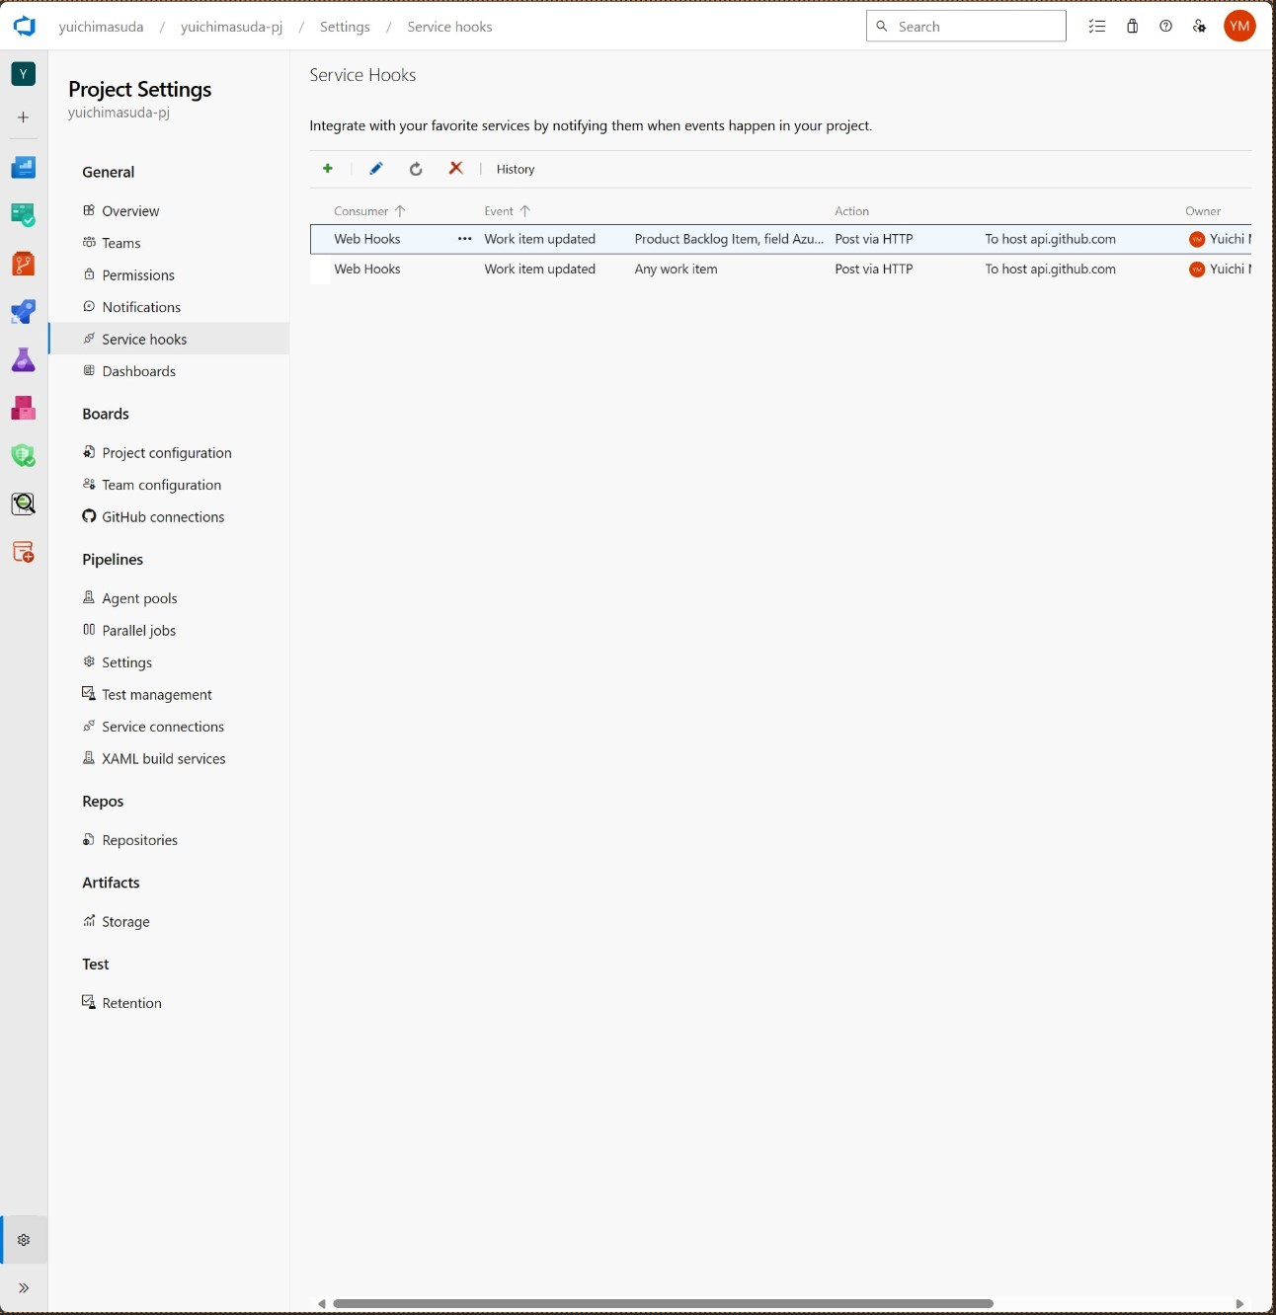This screenshot has width=1276, height=1315.
Task: Refresh subscriptions with the refresh icon
Action: click(415, 169)
